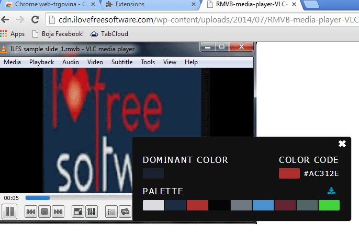The width and height of the screenshot is (359, 235).
Task: Pick the bright blue palette swatch
Action: [x=263, y=205]
